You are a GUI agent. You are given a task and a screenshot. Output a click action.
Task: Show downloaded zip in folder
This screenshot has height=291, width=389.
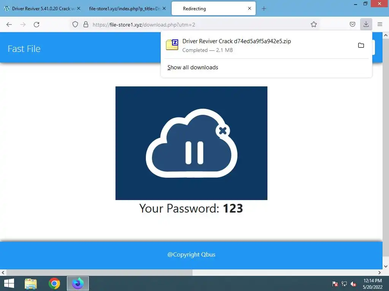pyautogui.click(x=361, y=45)
